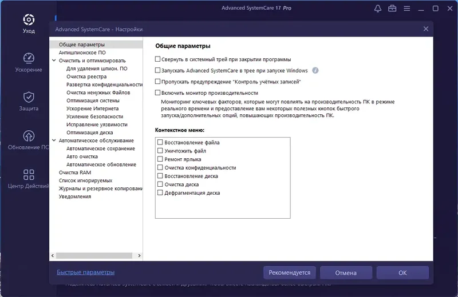Click the Отмена button
Screen dimensions: 458x297
point(346,273)
